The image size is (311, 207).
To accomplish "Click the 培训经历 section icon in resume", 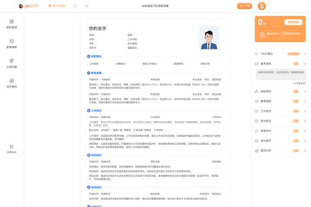I will (x=89, y=188).
